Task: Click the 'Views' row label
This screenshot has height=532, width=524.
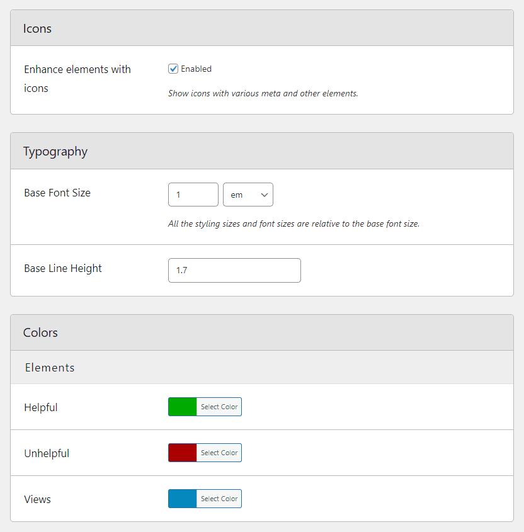Action: point(37,499)
